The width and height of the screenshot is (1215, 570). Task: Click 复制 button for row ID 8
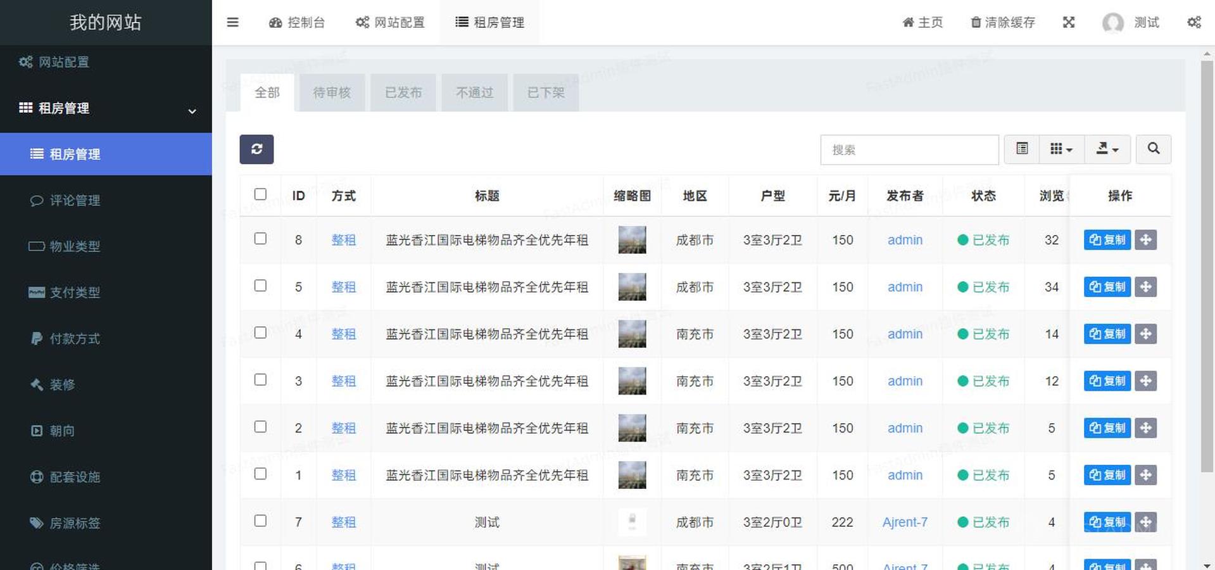click(x=1107, y=240)
